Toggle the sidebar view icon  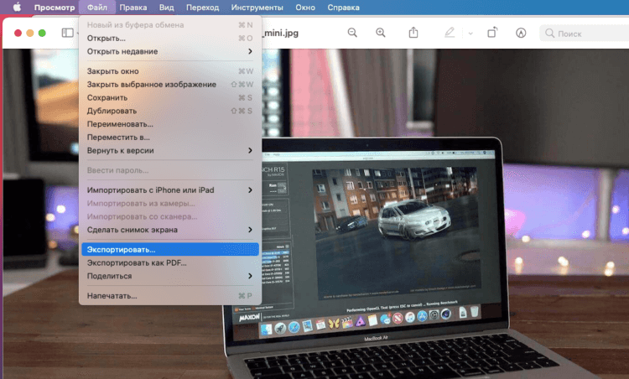coord(67,33)
